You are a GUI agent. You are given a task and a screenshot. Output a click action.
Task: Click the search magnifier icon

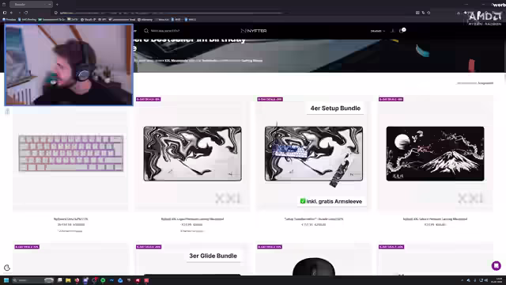pos(146,31)
